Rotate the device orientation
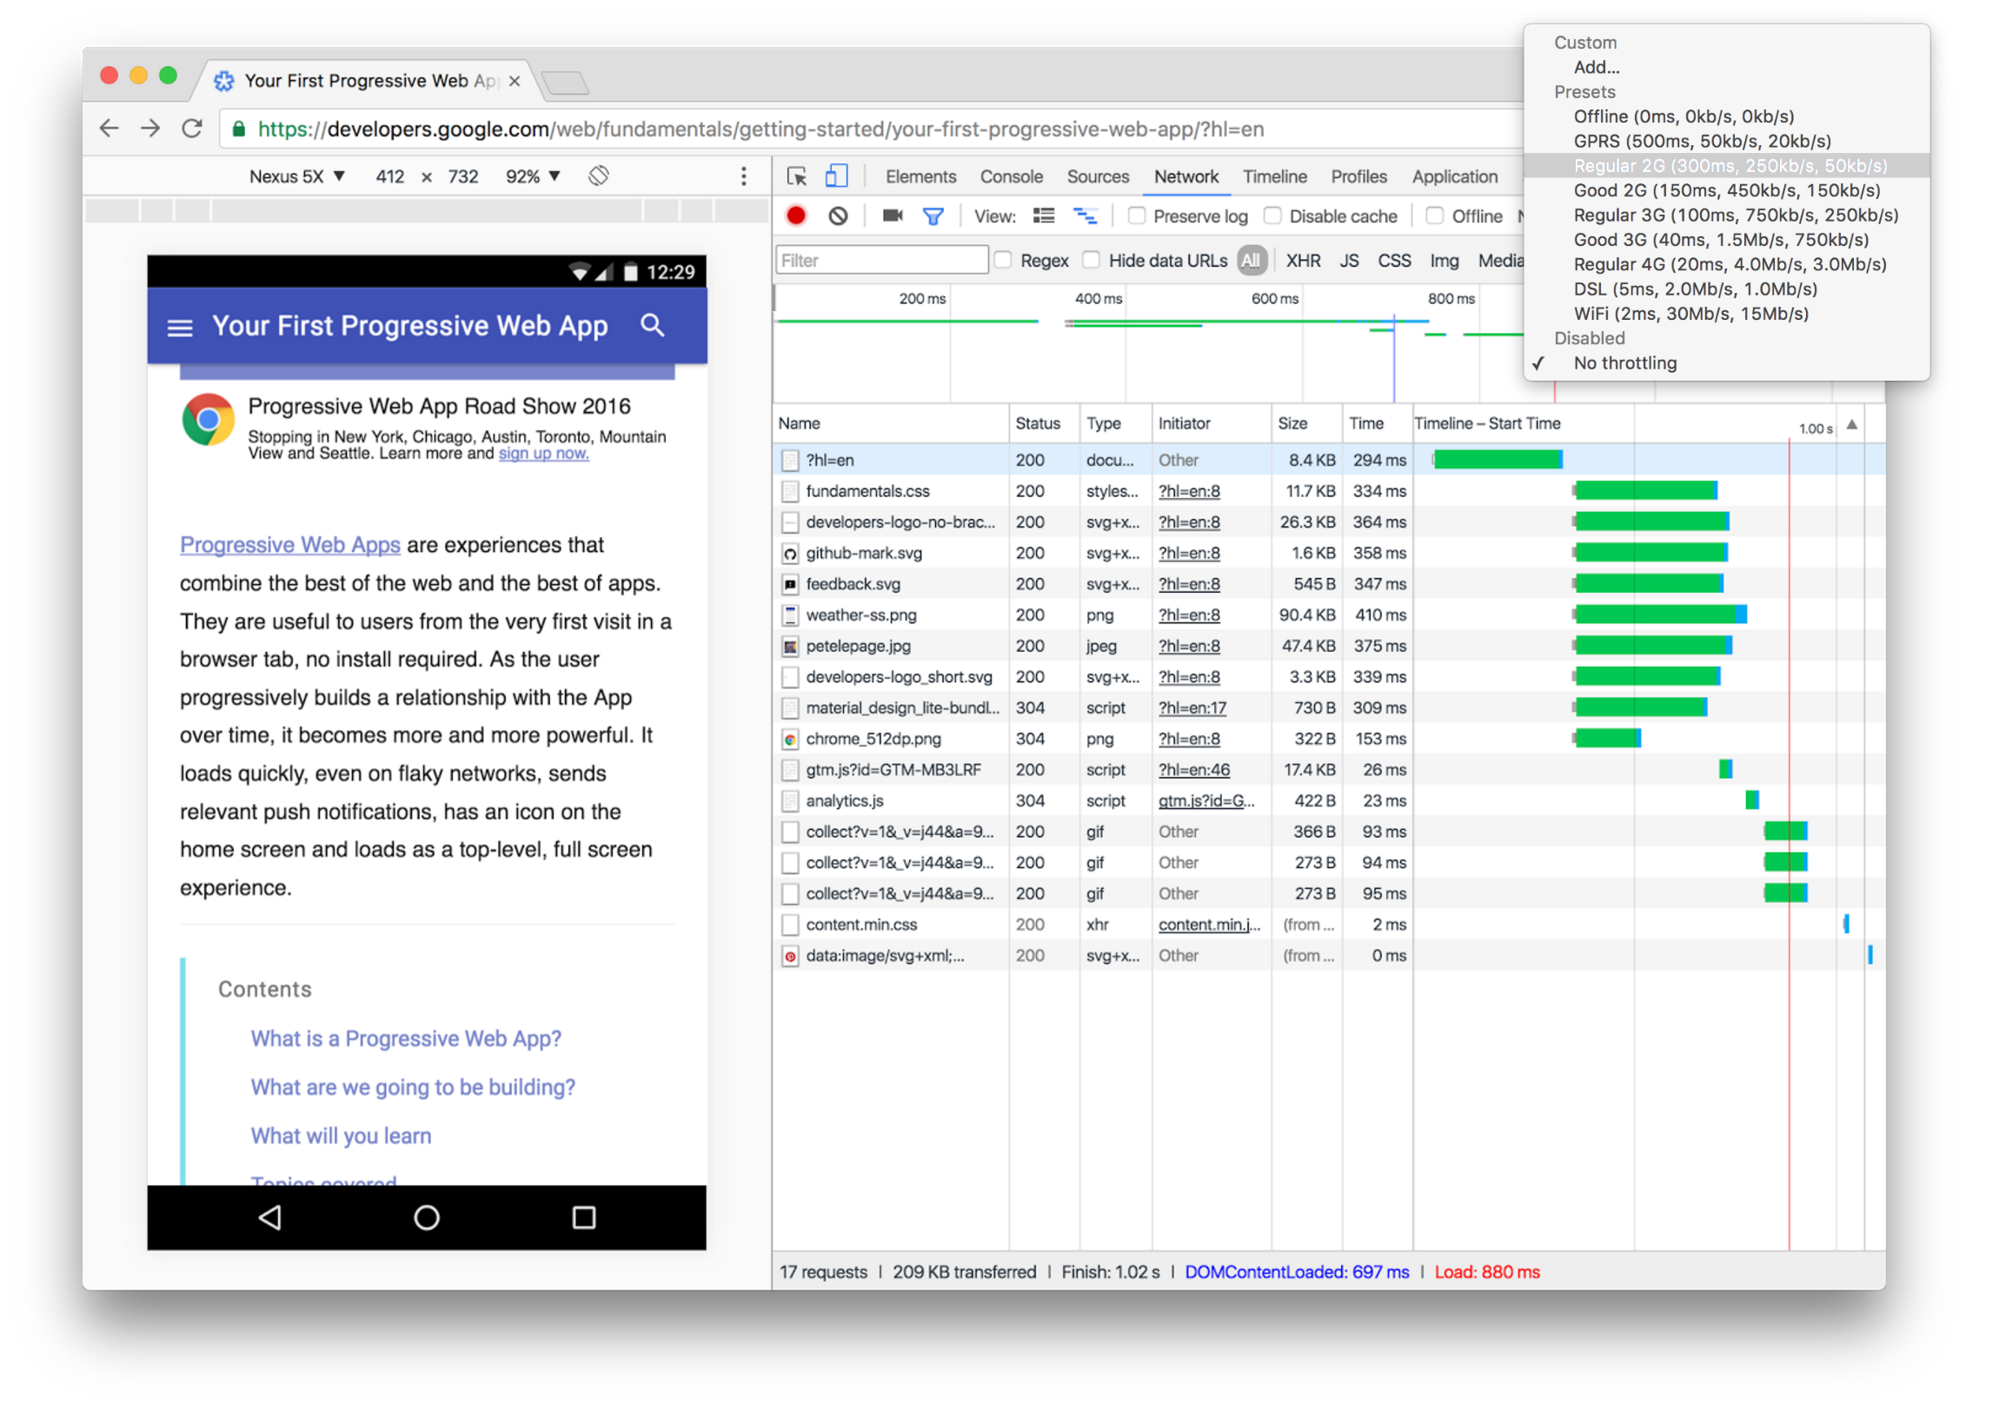Screen dimensions: 1999x1408 pos(599,176)
